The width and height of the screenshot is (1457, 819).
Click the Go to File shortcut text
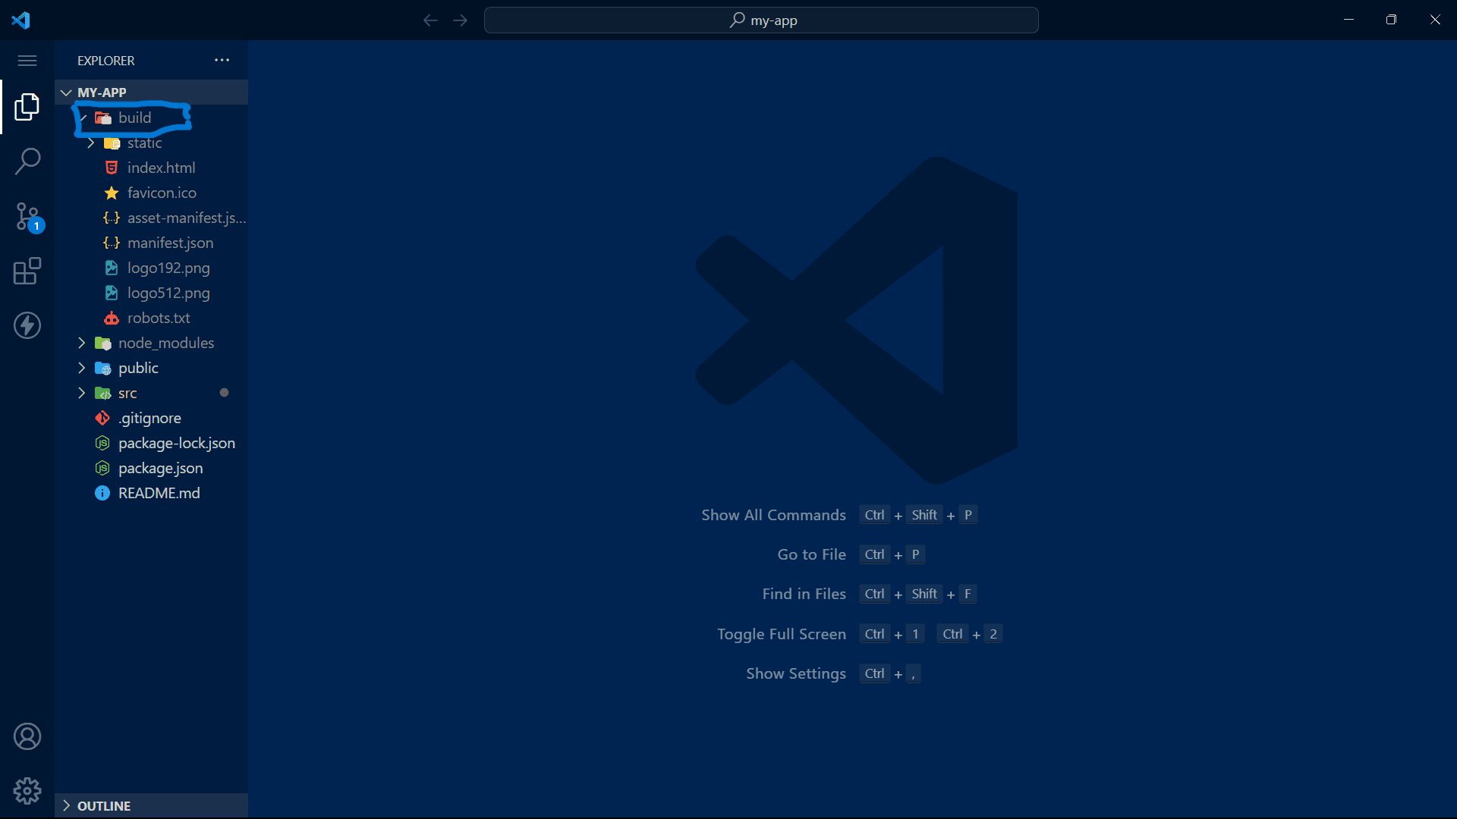pyautogui.click(x=810, y=554)
